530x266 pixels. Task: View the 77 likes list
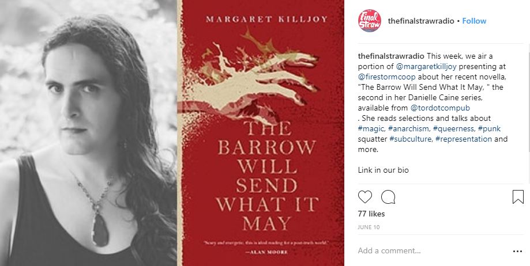(371, 214)
